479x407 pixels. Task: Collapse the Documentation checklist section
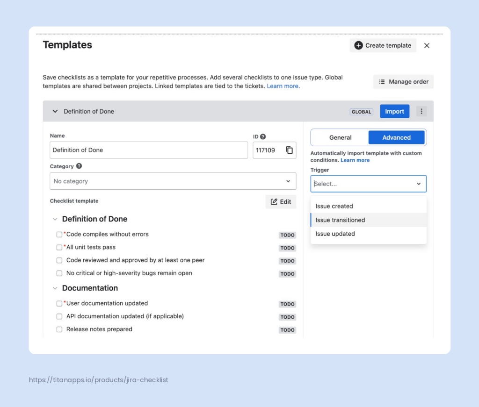[x=55, y=288]
